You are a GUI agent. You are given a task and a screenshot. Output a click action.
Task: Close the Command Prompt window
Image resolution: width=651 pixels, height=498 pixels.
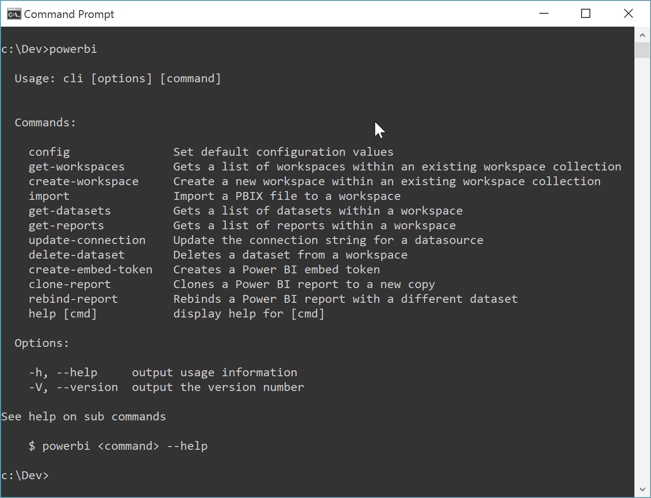pos(628,14)
